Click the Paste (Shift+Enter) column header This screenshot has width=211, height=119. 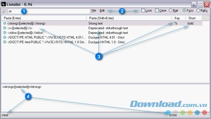coord(129,18)
